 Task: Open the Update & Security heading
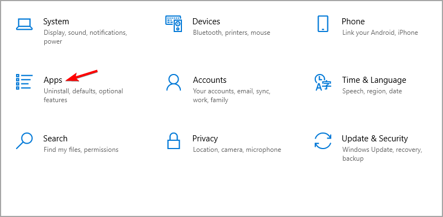click(x=374, y=139)
